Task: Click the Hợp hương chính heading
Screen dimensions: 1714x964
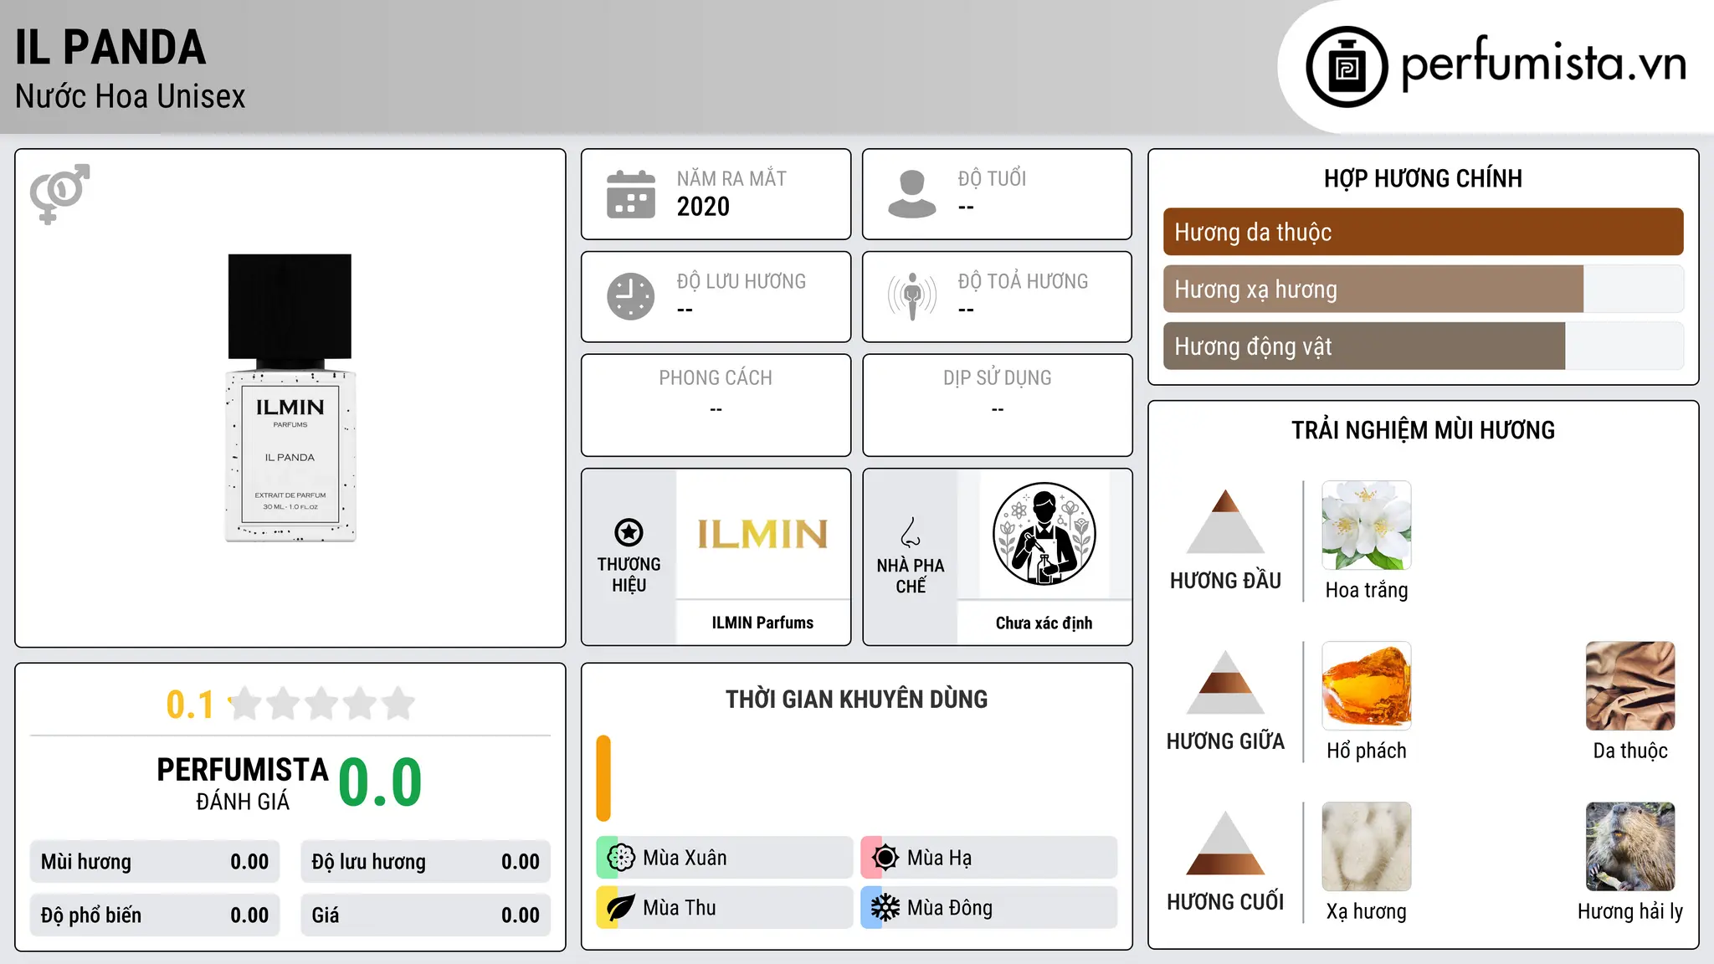Action: coord(1423,178)
